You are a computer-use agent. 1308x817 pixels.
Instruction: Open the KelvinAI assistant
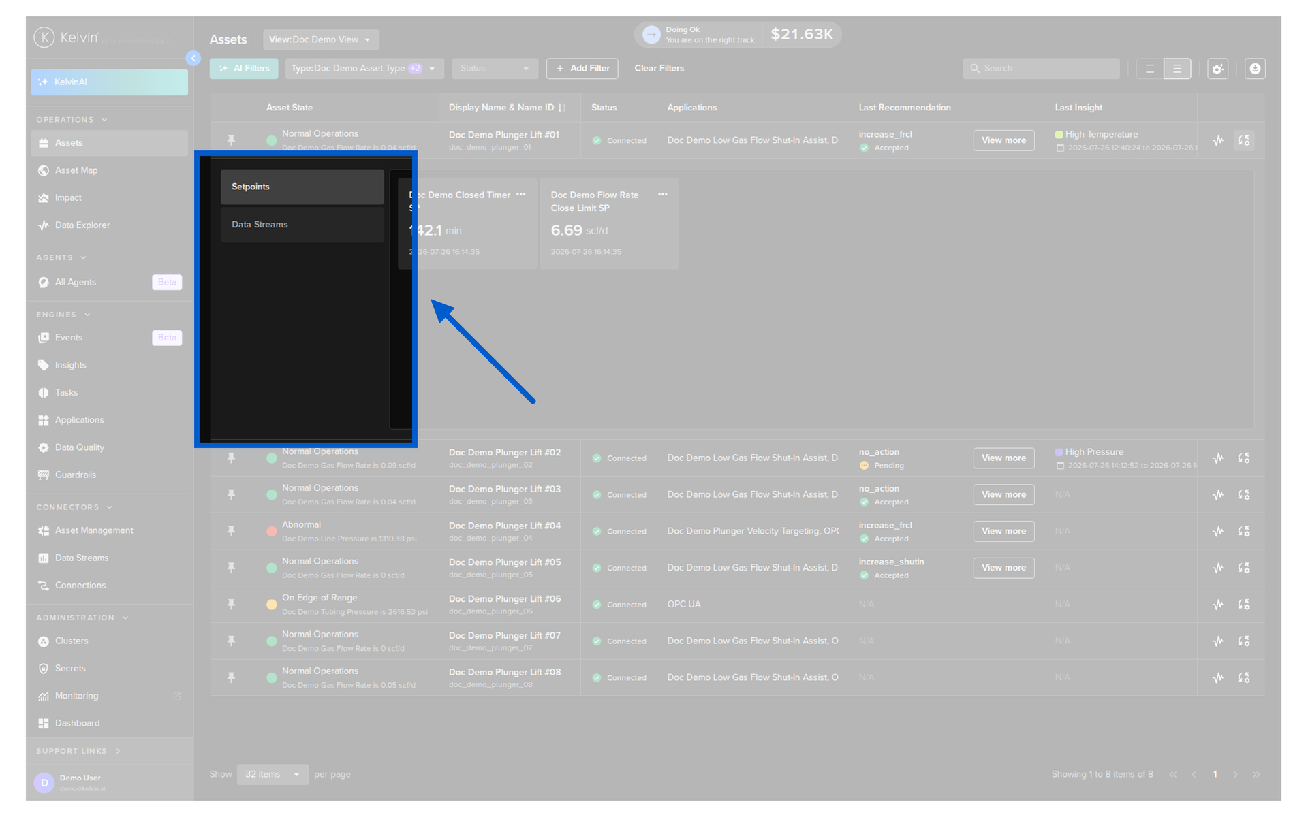109,82
